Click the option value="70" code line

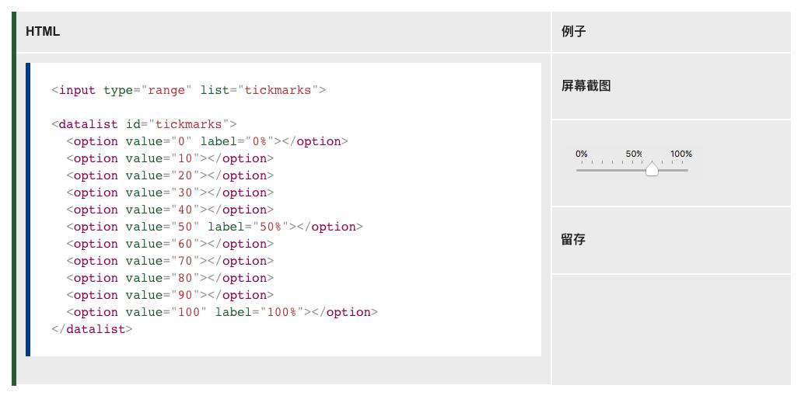(170, 262)
